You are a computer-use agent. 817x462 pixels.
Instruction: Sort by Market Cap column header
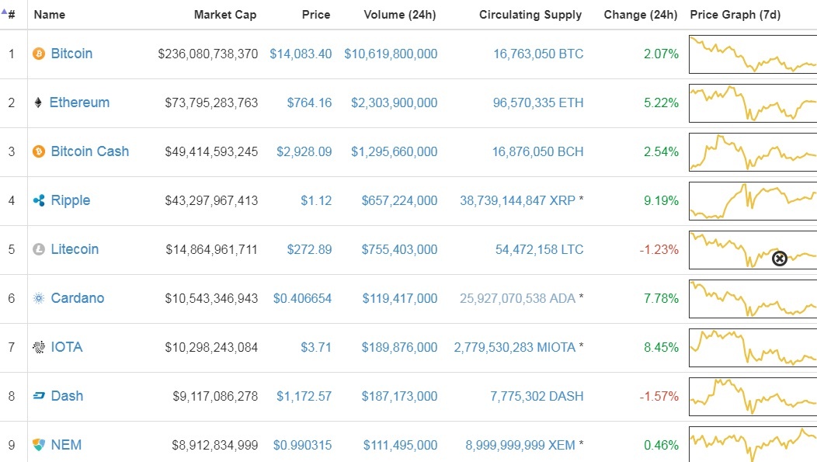(224, 15)
